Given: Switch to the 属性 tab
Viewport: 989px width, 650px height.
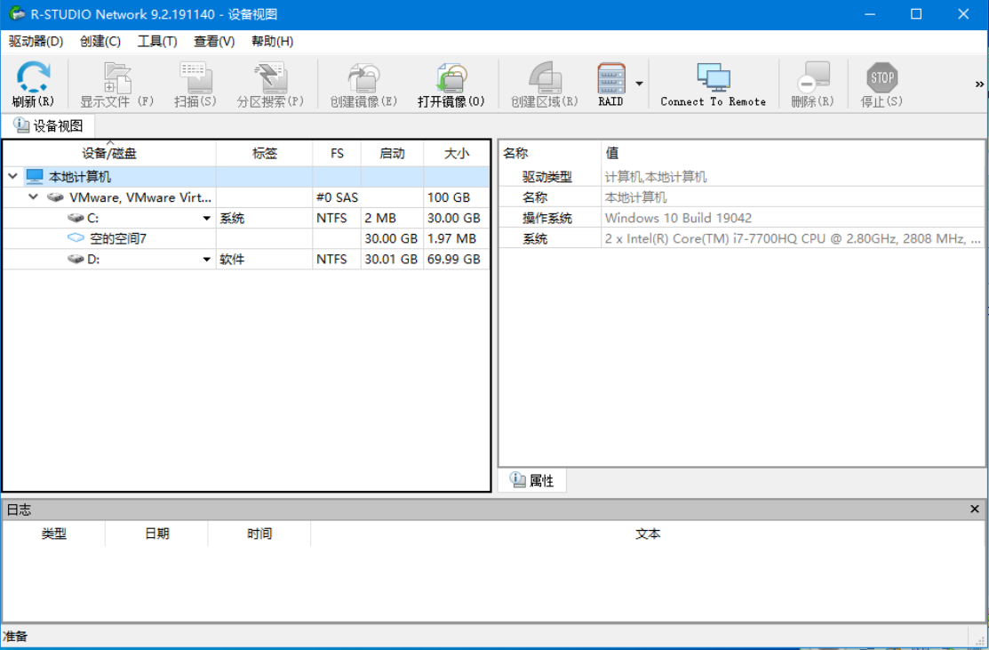Looking at the screenshot, I should click(532, 480).
